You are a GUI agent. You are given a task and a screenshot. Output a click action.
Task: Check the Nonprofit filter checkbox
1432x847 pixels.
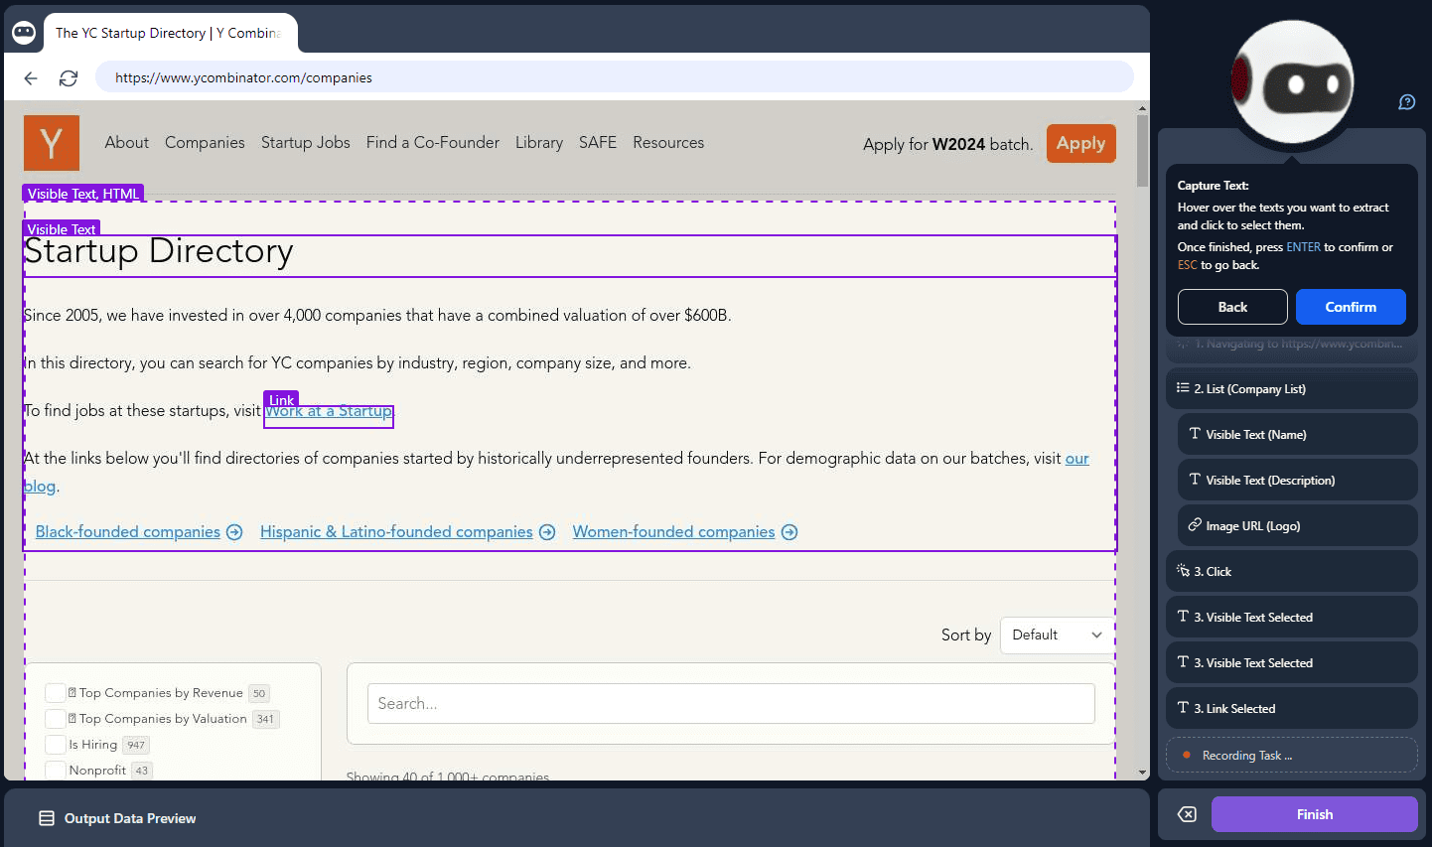56,771
